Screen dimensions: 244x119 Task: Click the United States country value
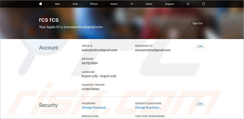coord(90,89)
